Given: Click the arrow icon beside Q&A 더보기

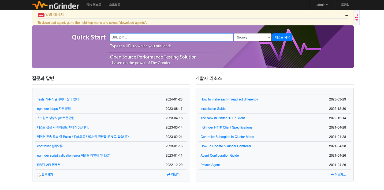Looking at the screenshot, I should click(169, 175).
